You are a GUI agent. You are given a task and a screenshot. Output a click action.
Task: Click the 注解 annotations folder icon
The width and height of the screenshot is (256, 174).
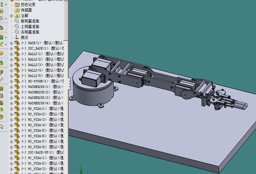pos(17,16)
